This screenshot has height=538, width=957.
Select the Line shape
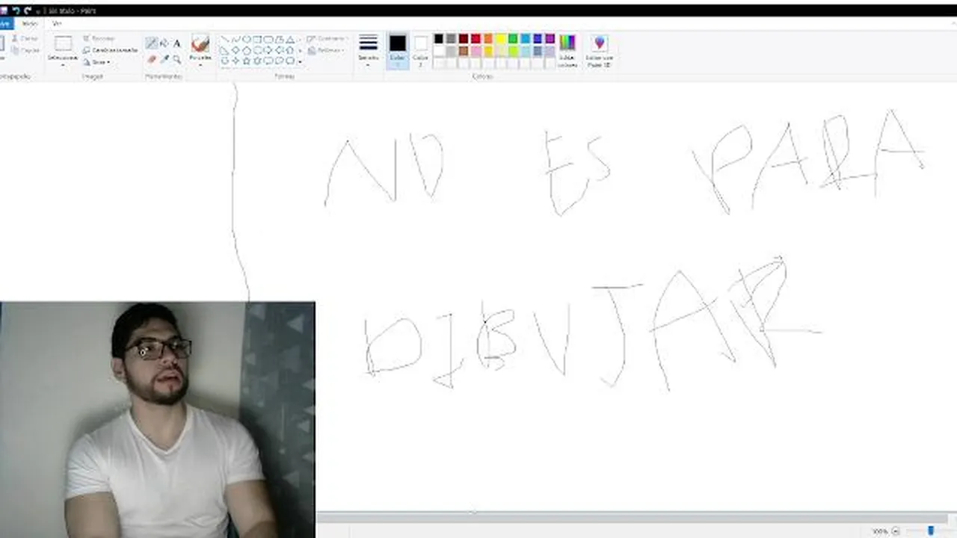(224, 40)
